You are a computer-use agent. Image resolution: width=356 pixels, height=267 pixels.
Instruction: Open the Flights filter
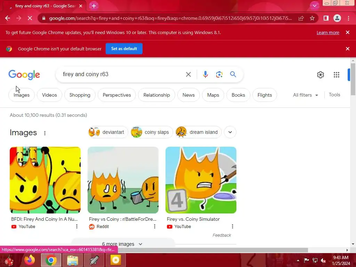(265, 95)
